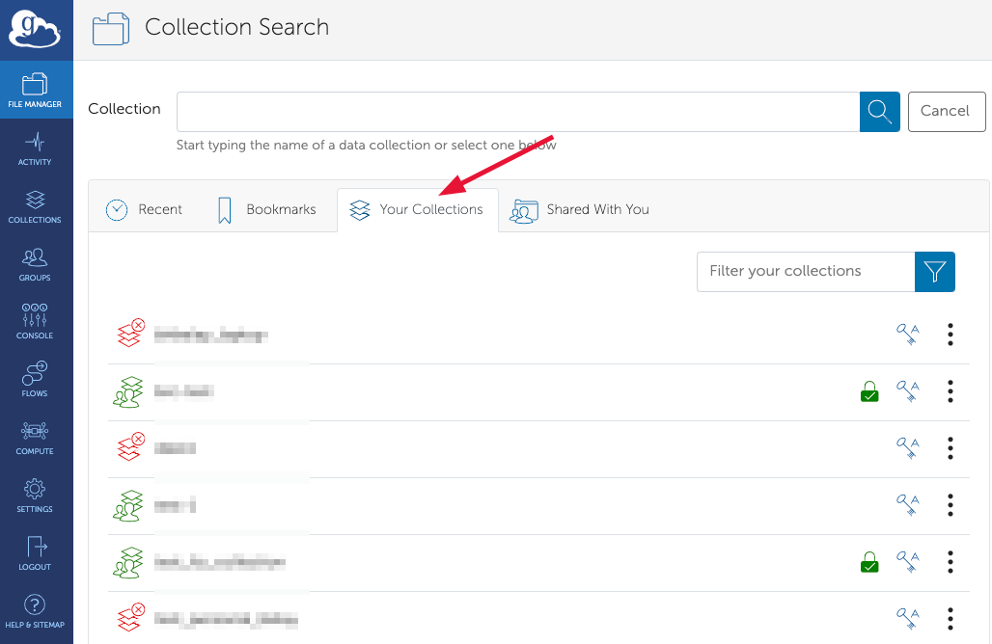Select the Shared With You tab

580,209
